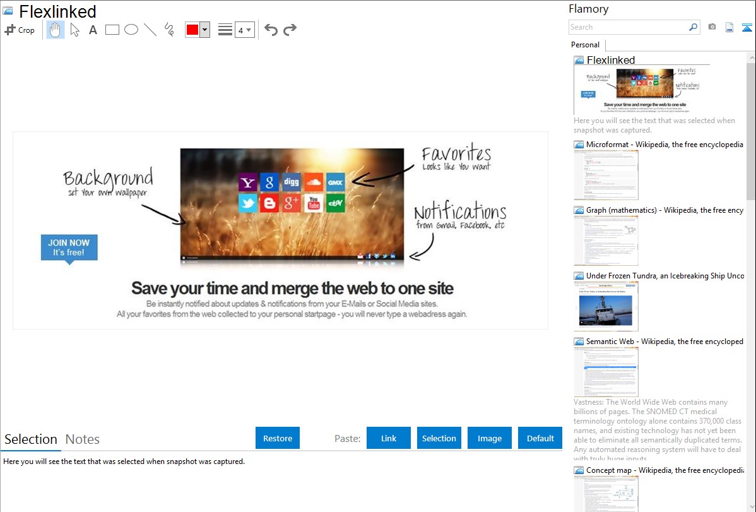Choose the arrow pointer tool
The height and width of the screenshot is (512, 756).
point(74,30)
